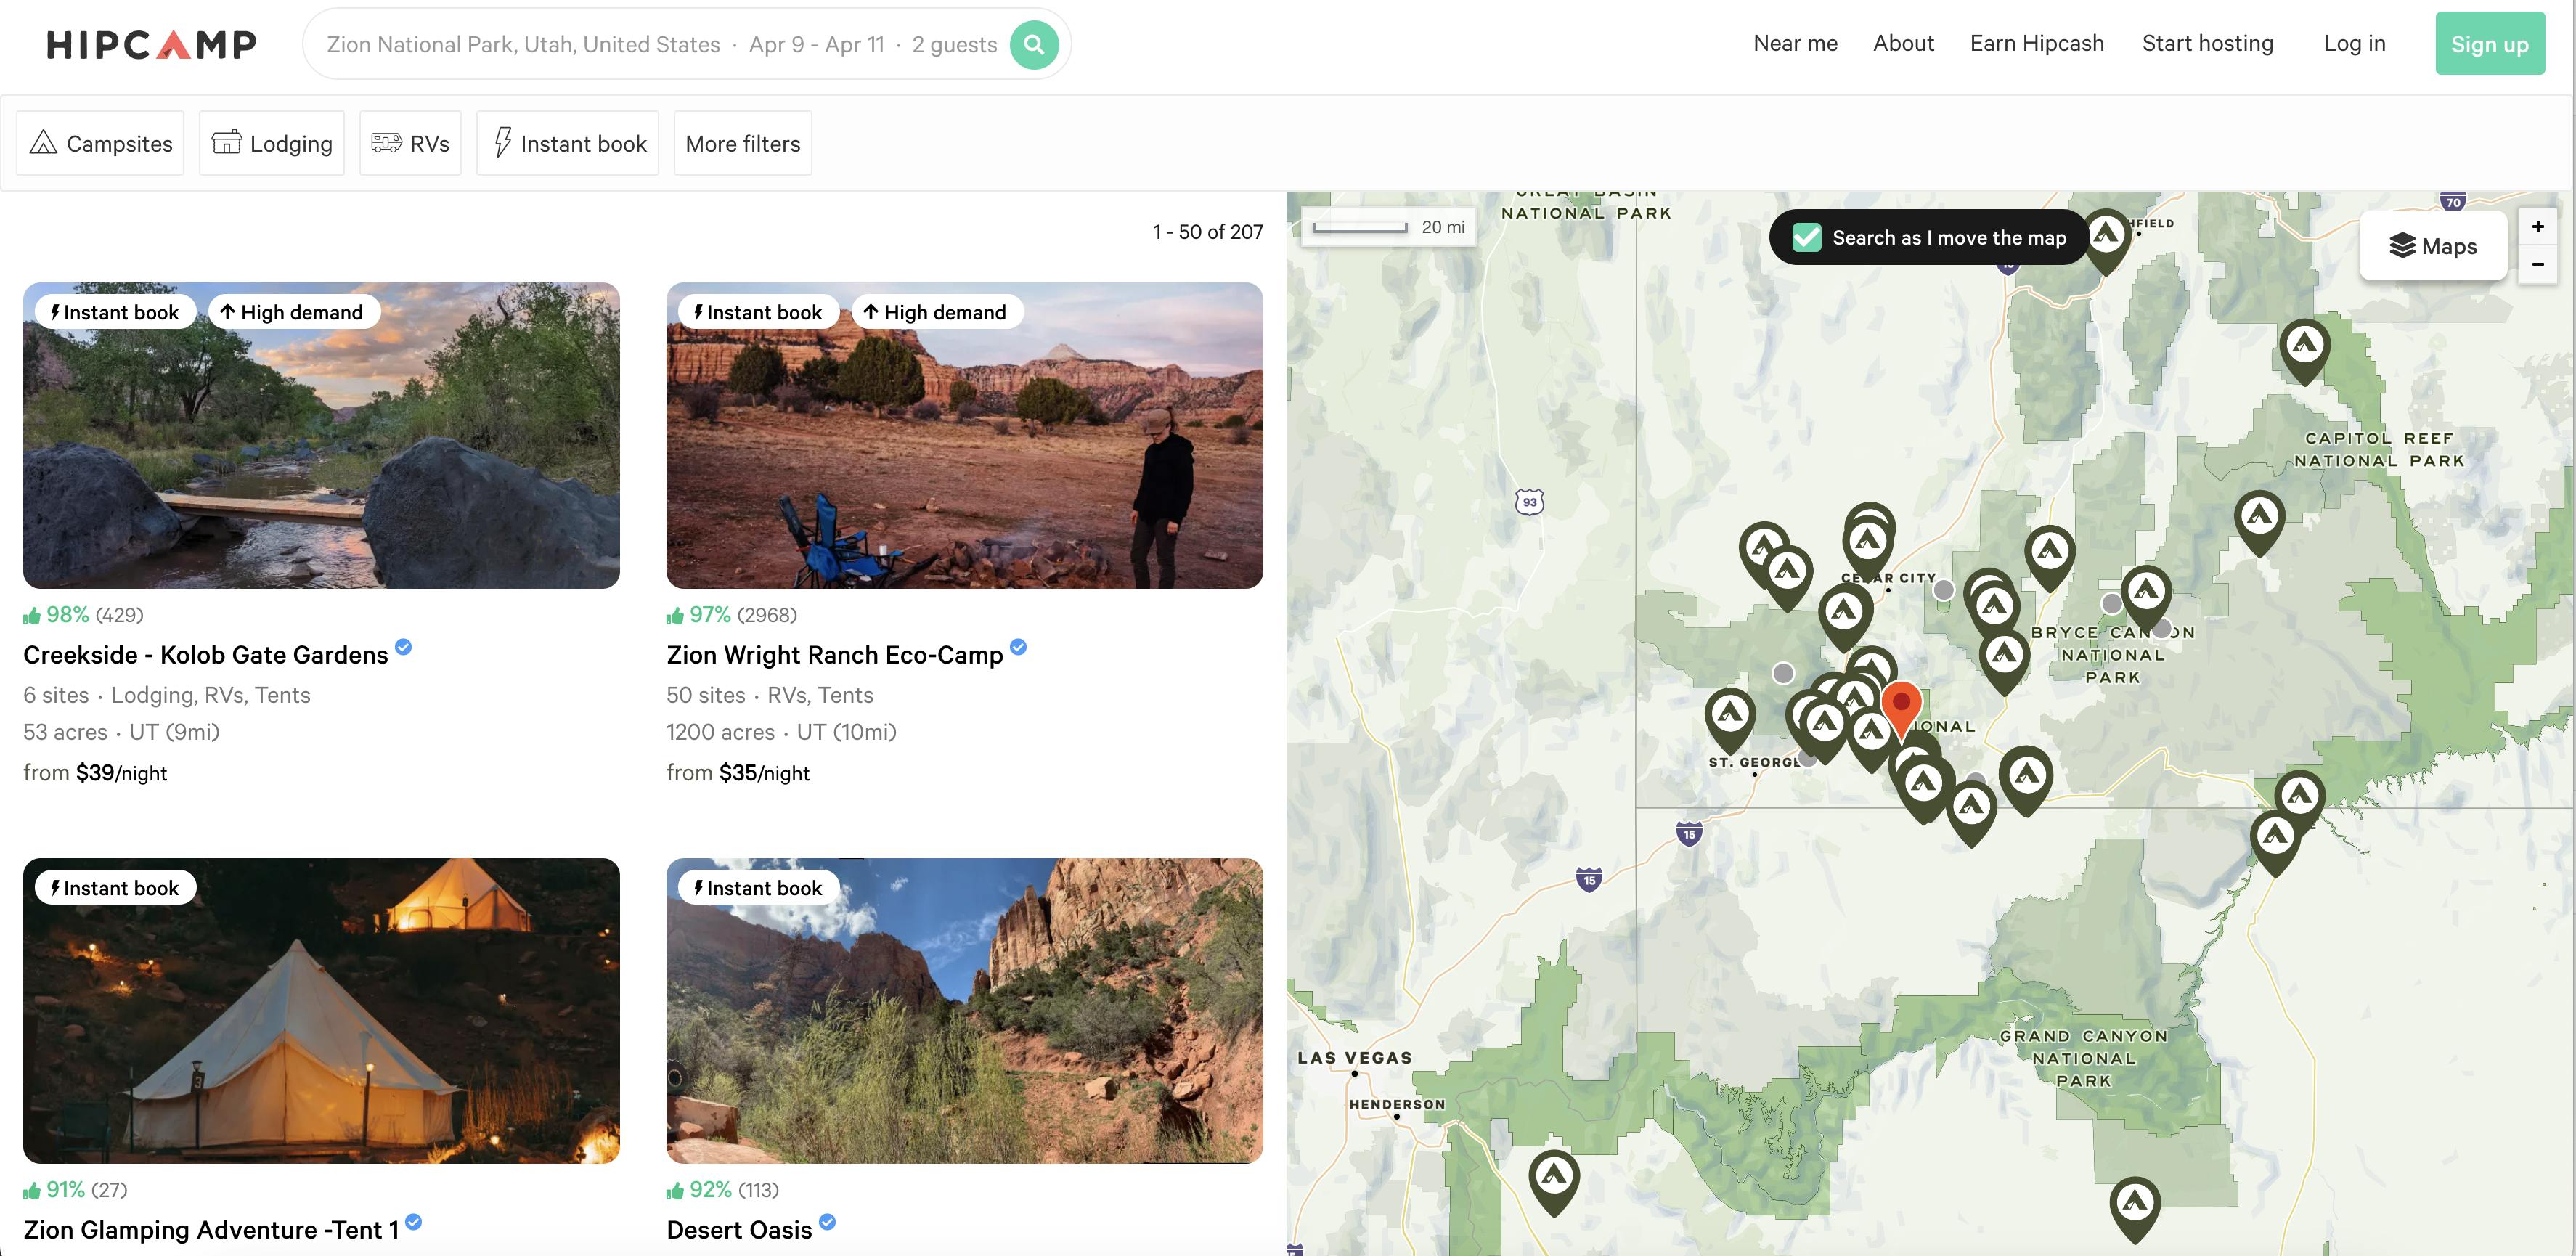2576x1256 pixels.
Task: Go to Near me page
Action: [x=1795, y=44]
